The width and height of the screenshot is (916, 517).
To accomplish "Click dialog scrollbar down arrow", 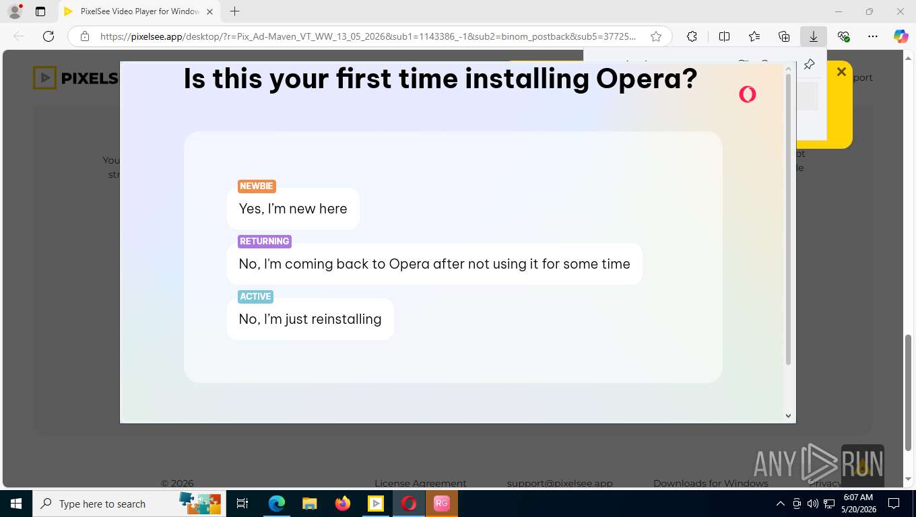I will pyautogui.click(x=789, y=416).
